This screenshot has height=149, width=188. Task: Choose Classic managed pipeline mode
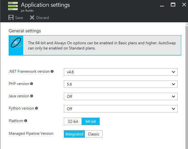pos(94,134)
